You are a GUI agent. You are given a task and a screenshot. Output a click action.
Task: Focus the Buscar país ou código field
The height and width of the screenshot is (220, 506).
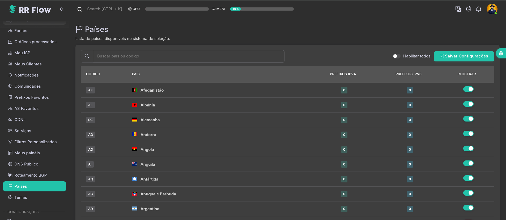coord(189,56)
